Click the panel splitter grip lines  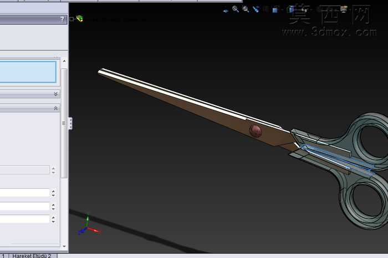pyautogui.click(x=64, y=123)
